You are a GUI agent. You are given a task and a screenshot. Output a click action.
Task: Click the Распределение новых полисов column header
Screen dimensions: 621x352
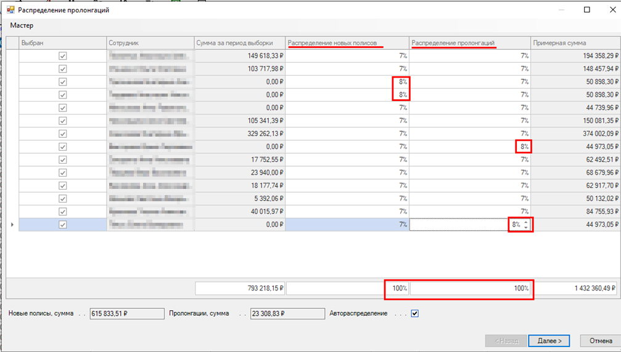click(x=347, y=43)
